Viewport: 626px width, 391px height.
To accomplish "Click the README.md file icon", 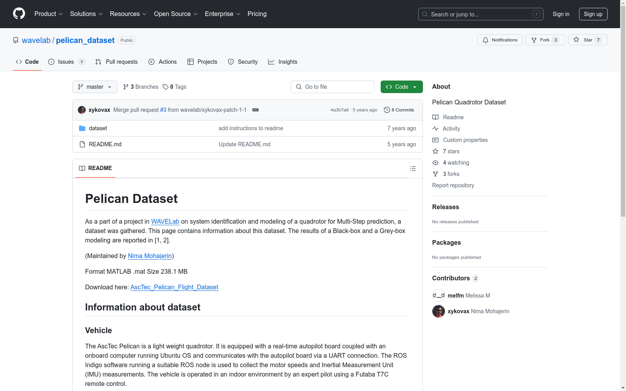I will (82, 144).
